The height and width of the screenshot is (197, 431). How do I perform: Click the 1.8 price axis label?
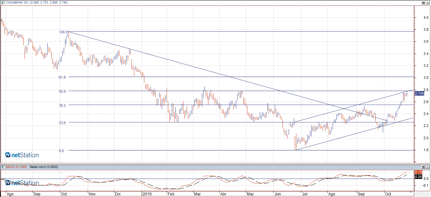pos(425,150)
